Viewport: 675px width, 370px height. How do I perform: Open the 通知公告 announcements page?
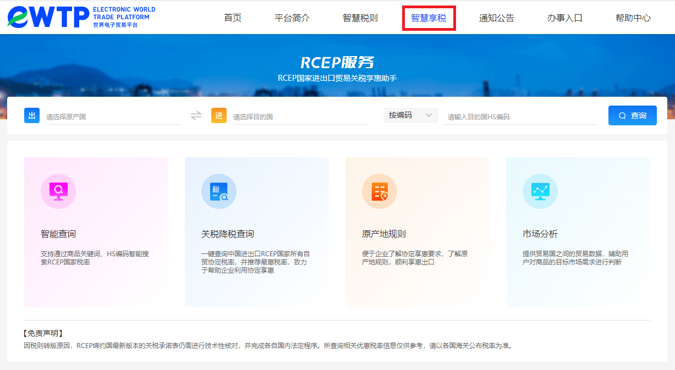point(497,17)
